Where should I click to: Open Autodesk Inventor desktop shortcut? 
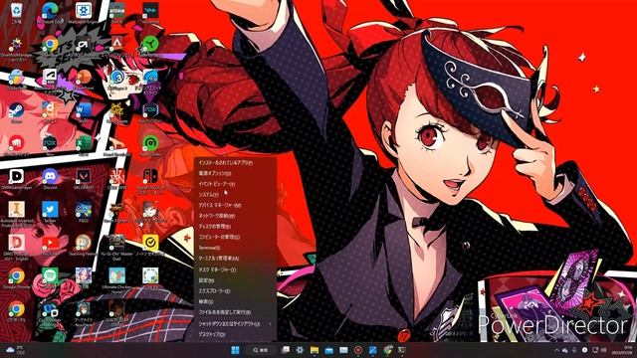16,214
